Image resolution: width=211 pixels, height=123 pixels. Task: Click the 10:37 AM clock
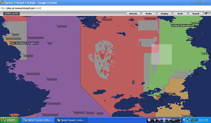tap(204, 120)
